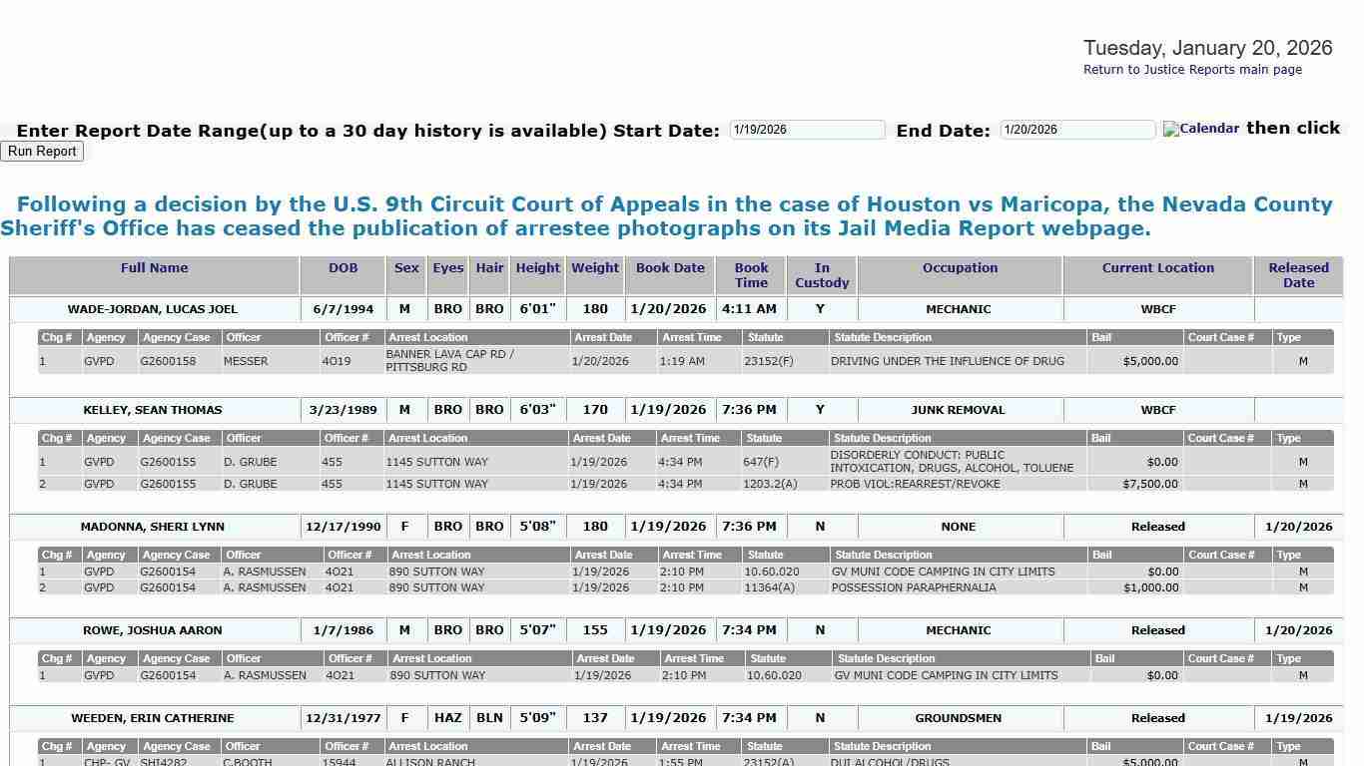Select the Occupation column header

(959, 267)
